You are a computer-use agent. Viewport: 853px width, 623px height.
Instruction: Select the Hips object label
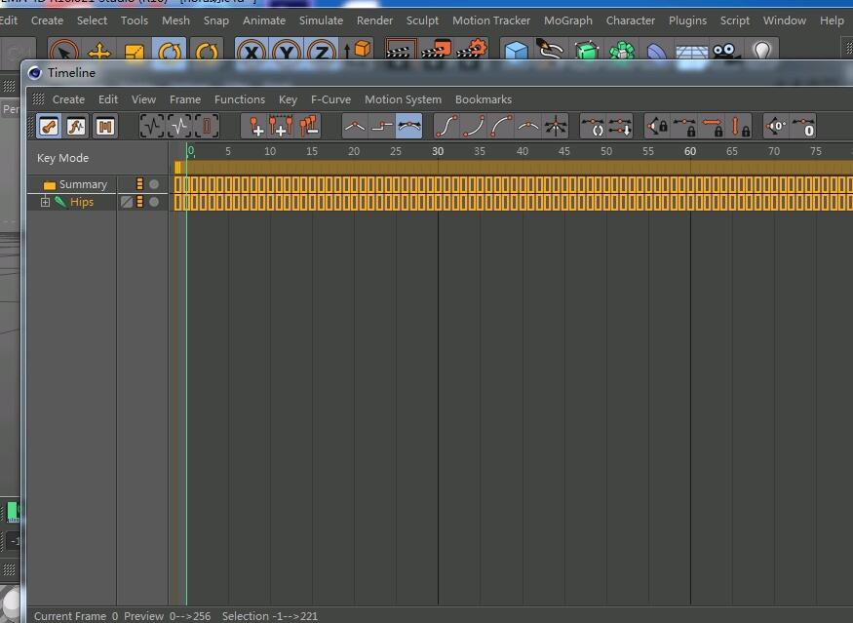tap(82, 202)
